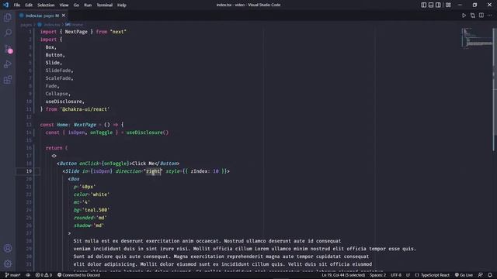Change file encoding UTF-8
497x279 pixels.
(x=396, y=275)
